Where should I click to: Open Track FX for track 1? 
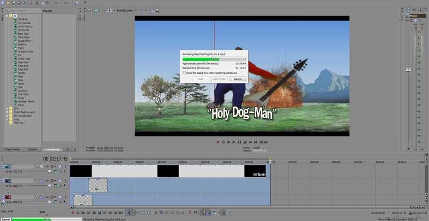pyautogui.click(x=47, y=166)
